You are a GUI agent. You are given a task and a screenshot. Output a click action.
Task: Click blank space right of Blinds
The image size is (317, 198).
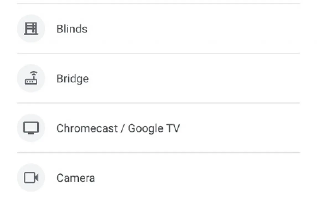[194, 28]
